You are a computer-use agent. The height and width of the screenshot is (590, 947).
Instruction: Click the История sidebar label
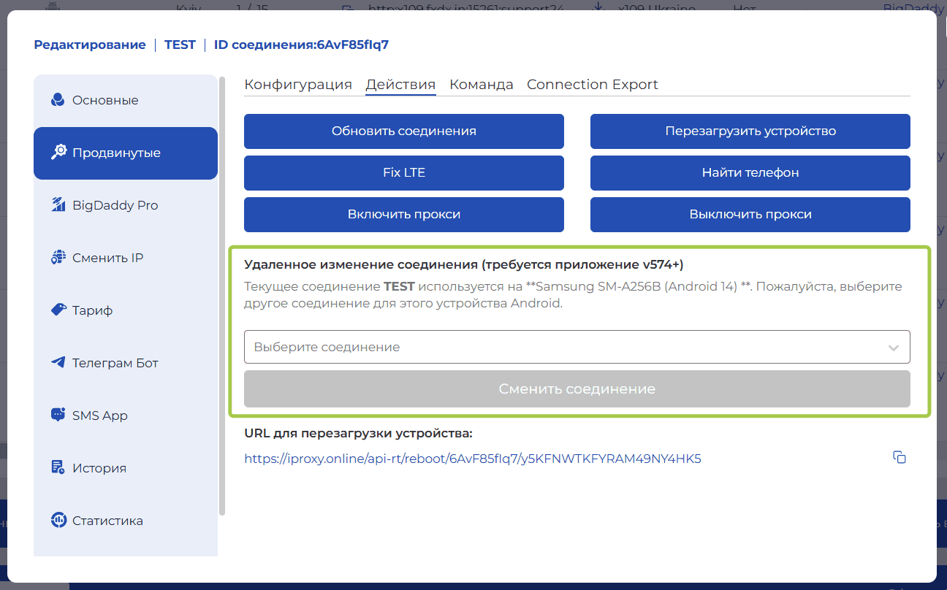99,468
